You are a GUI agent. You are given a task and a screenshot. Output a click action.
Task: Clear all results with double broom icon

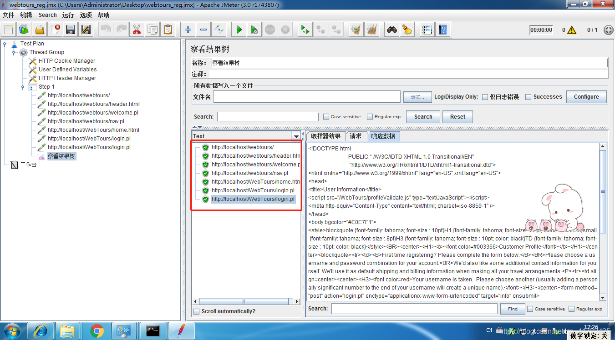[372, 30]
